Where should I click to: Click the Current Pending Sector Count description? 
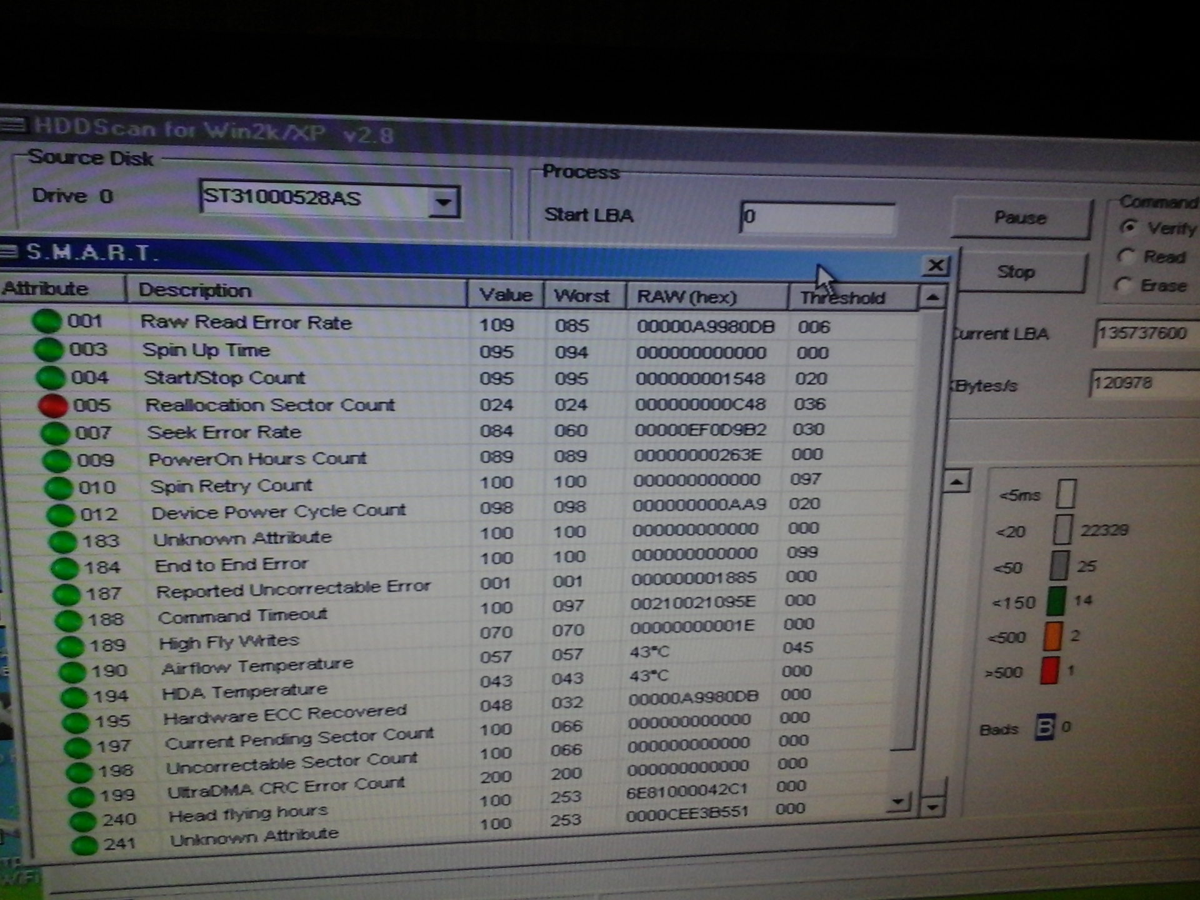click(x=299, y=738)
